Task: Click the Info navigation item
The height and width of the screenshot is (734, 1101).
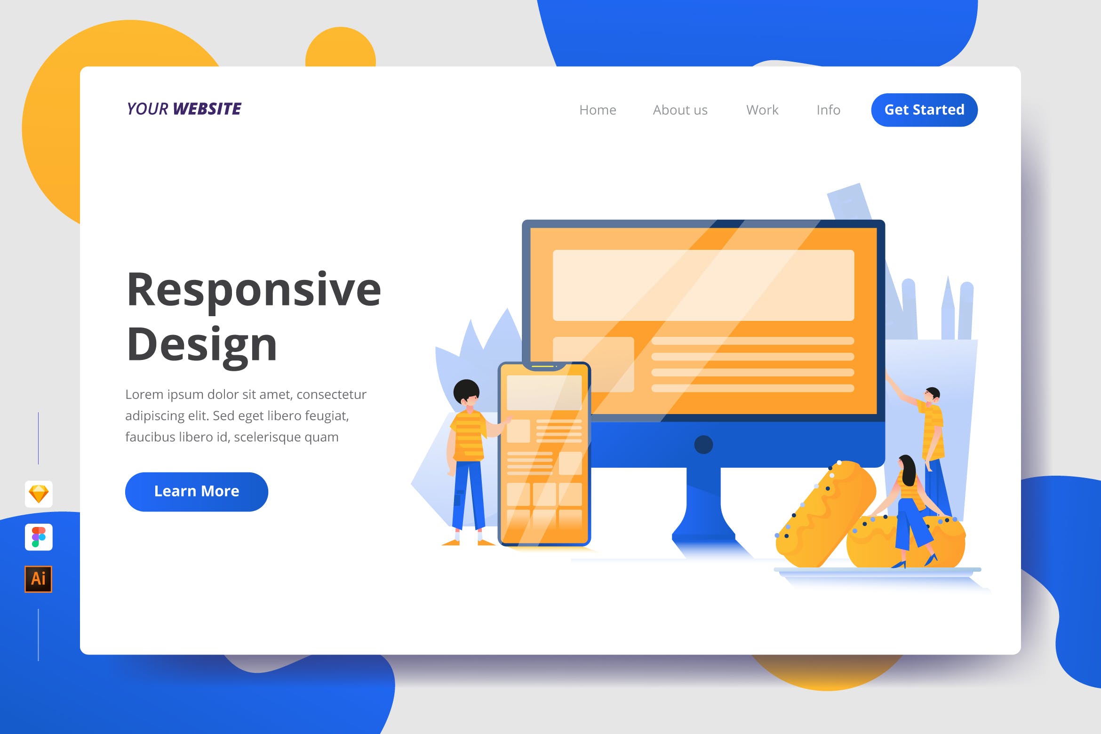Action: (x=827, y=109)
